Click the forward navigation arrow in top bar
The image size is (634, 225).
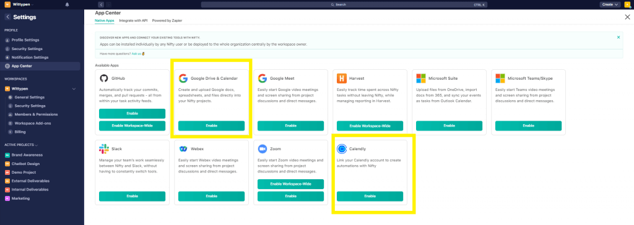[x=108, y=4]
